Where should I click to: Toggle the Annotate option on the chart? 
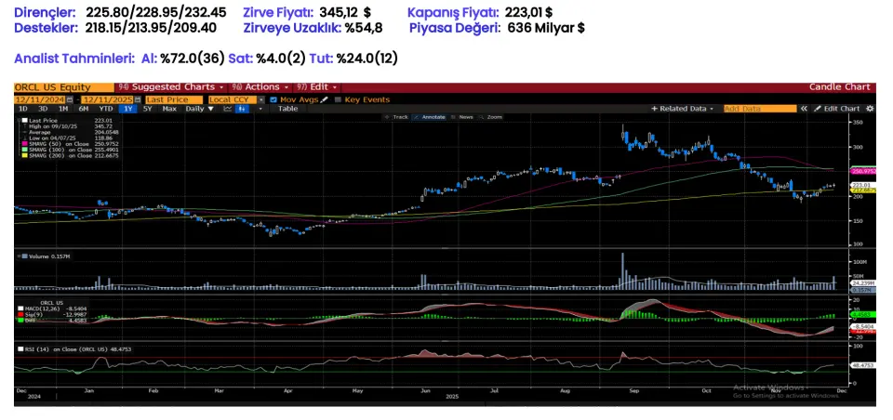pos(432,117)
